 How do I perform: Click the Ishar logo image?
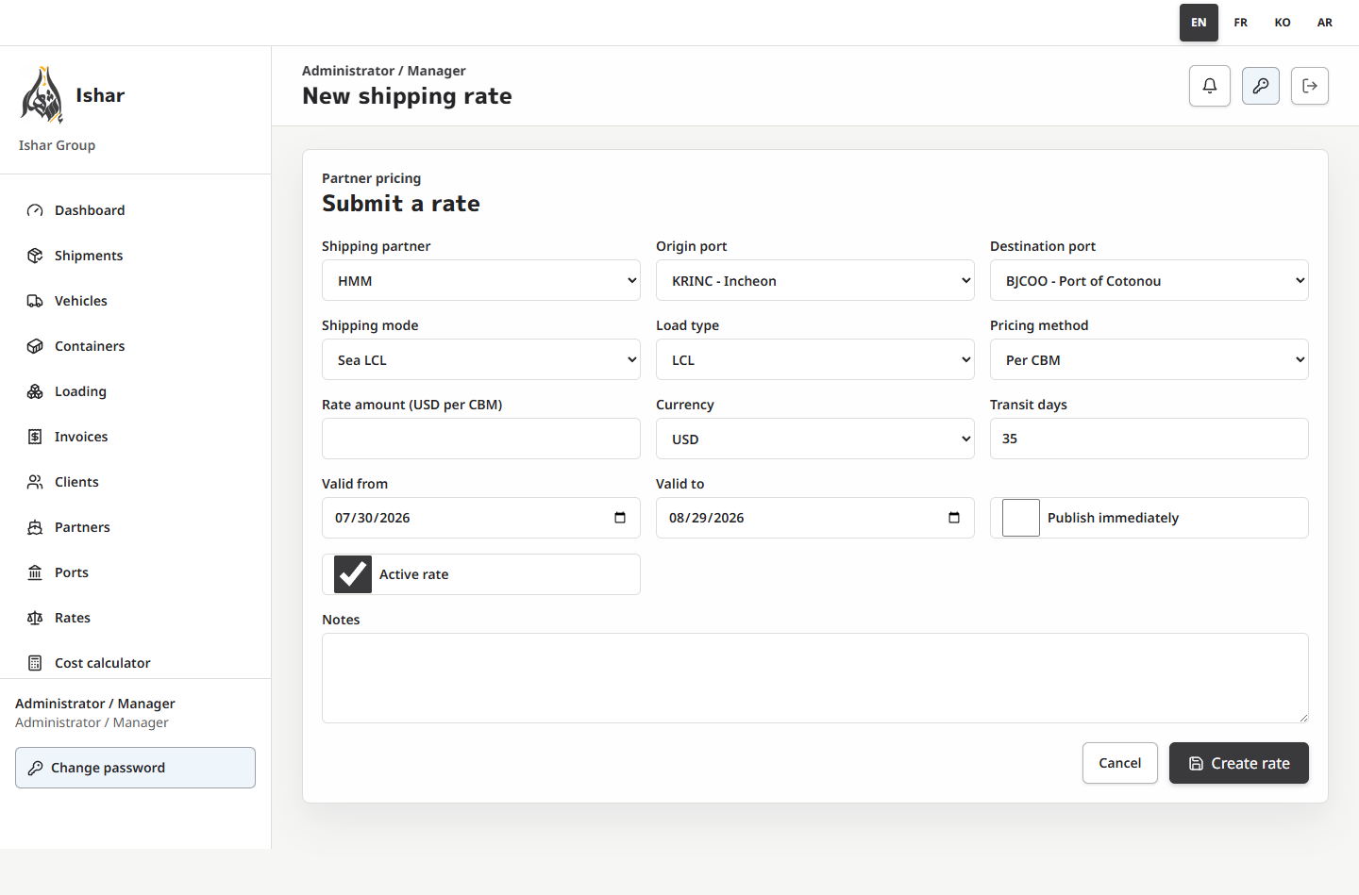pos(42,95)
